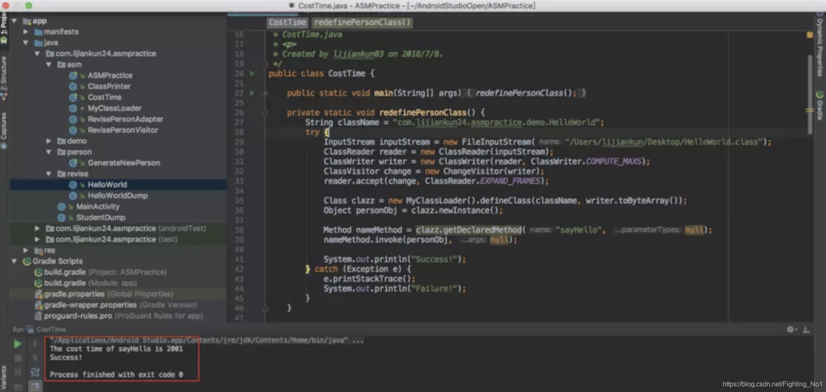The image size is (826, 392).
Task: Click the Stop process icon in Run panel
Action: (x=18, y=358)
